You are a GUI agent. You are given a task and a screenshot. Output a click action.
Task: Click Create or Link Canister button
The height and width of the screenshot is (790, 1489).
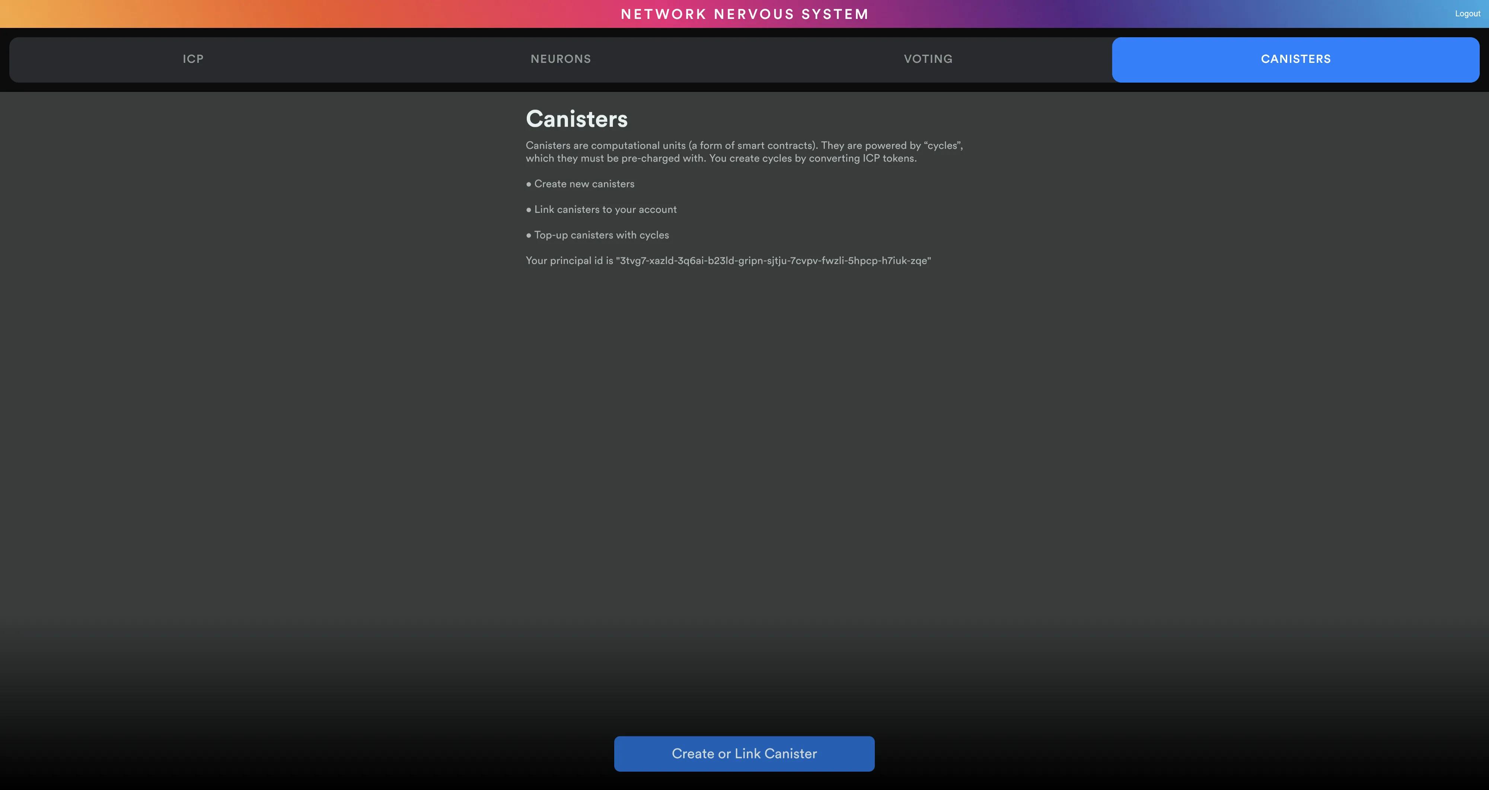click(x=744, y=754)
